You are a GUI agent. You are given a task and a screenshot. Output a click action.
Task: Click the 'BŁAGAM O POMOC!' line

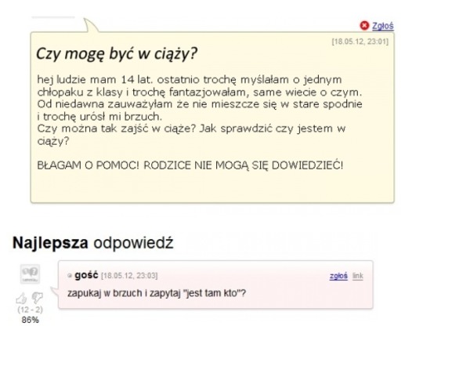coord(190,165)
